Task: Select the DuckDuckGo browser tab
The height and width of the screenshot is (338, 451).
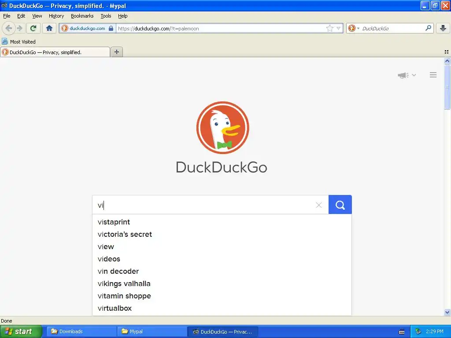Action: pos(55,52)
